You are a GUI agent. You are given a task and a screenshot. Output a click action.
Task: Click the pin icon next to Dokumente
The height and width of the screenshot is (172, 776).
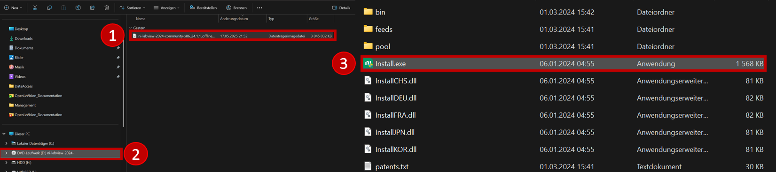coord(118,48)
